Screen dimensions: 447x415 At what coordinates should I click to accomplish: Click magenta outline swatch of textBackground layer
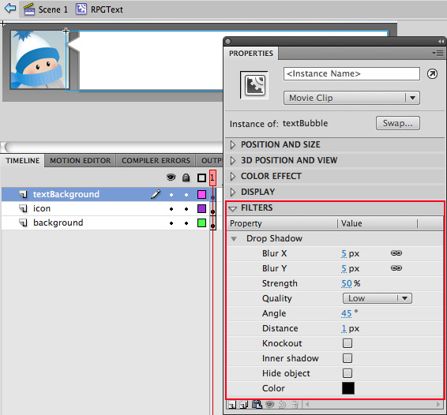201,194
